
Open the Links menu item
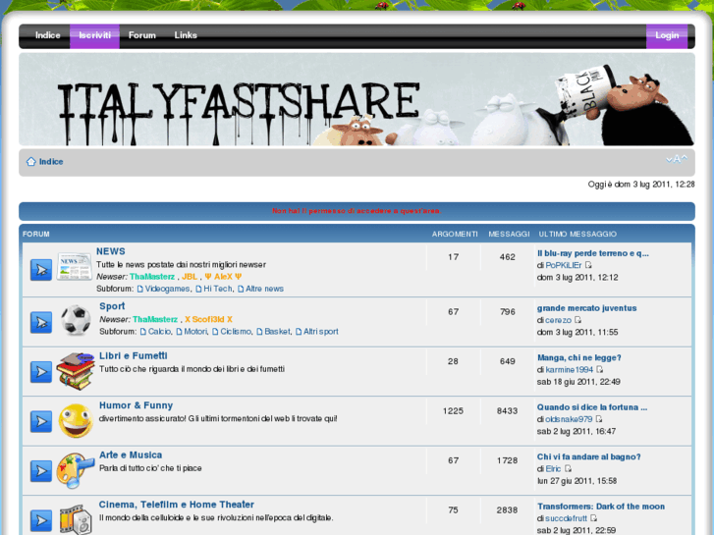click(186, 35)
